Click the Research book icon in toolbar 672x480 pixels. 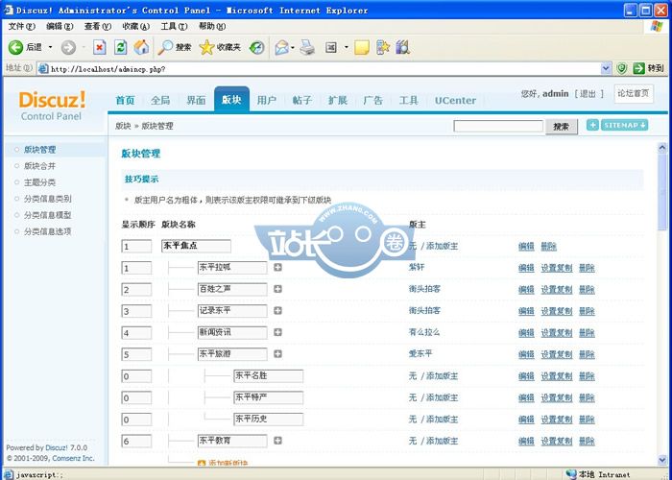[x=403, y=47]
